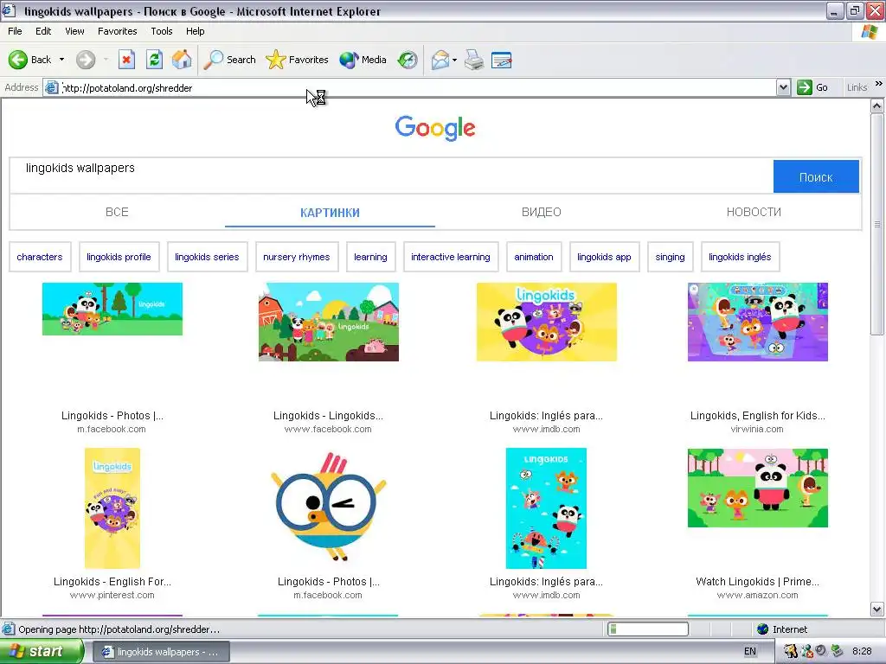The image size is (886, 664).
Task: Open the amazon.com panda thumbnail
Action: pyautogui.click(x=758, y=488)
